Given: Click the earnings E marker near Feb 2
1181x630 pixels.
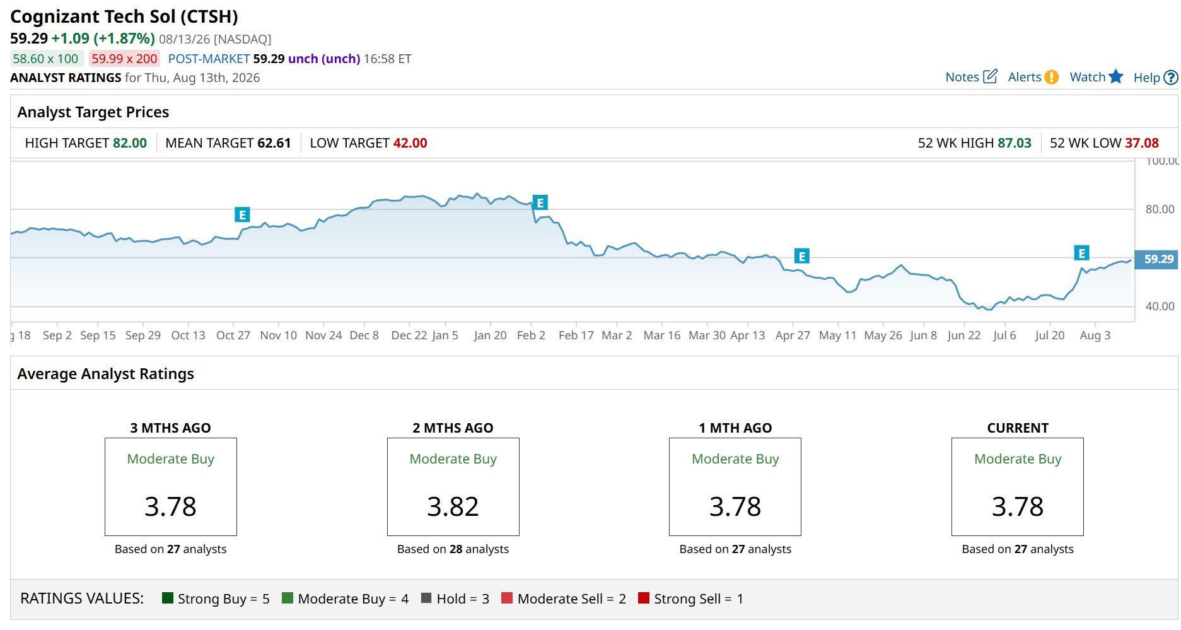Looking at the screenshot, I should pos(540,203).
